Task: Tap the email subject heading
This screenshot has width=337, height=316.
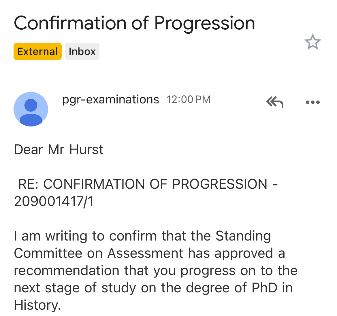Action: (x=134, y=23)
